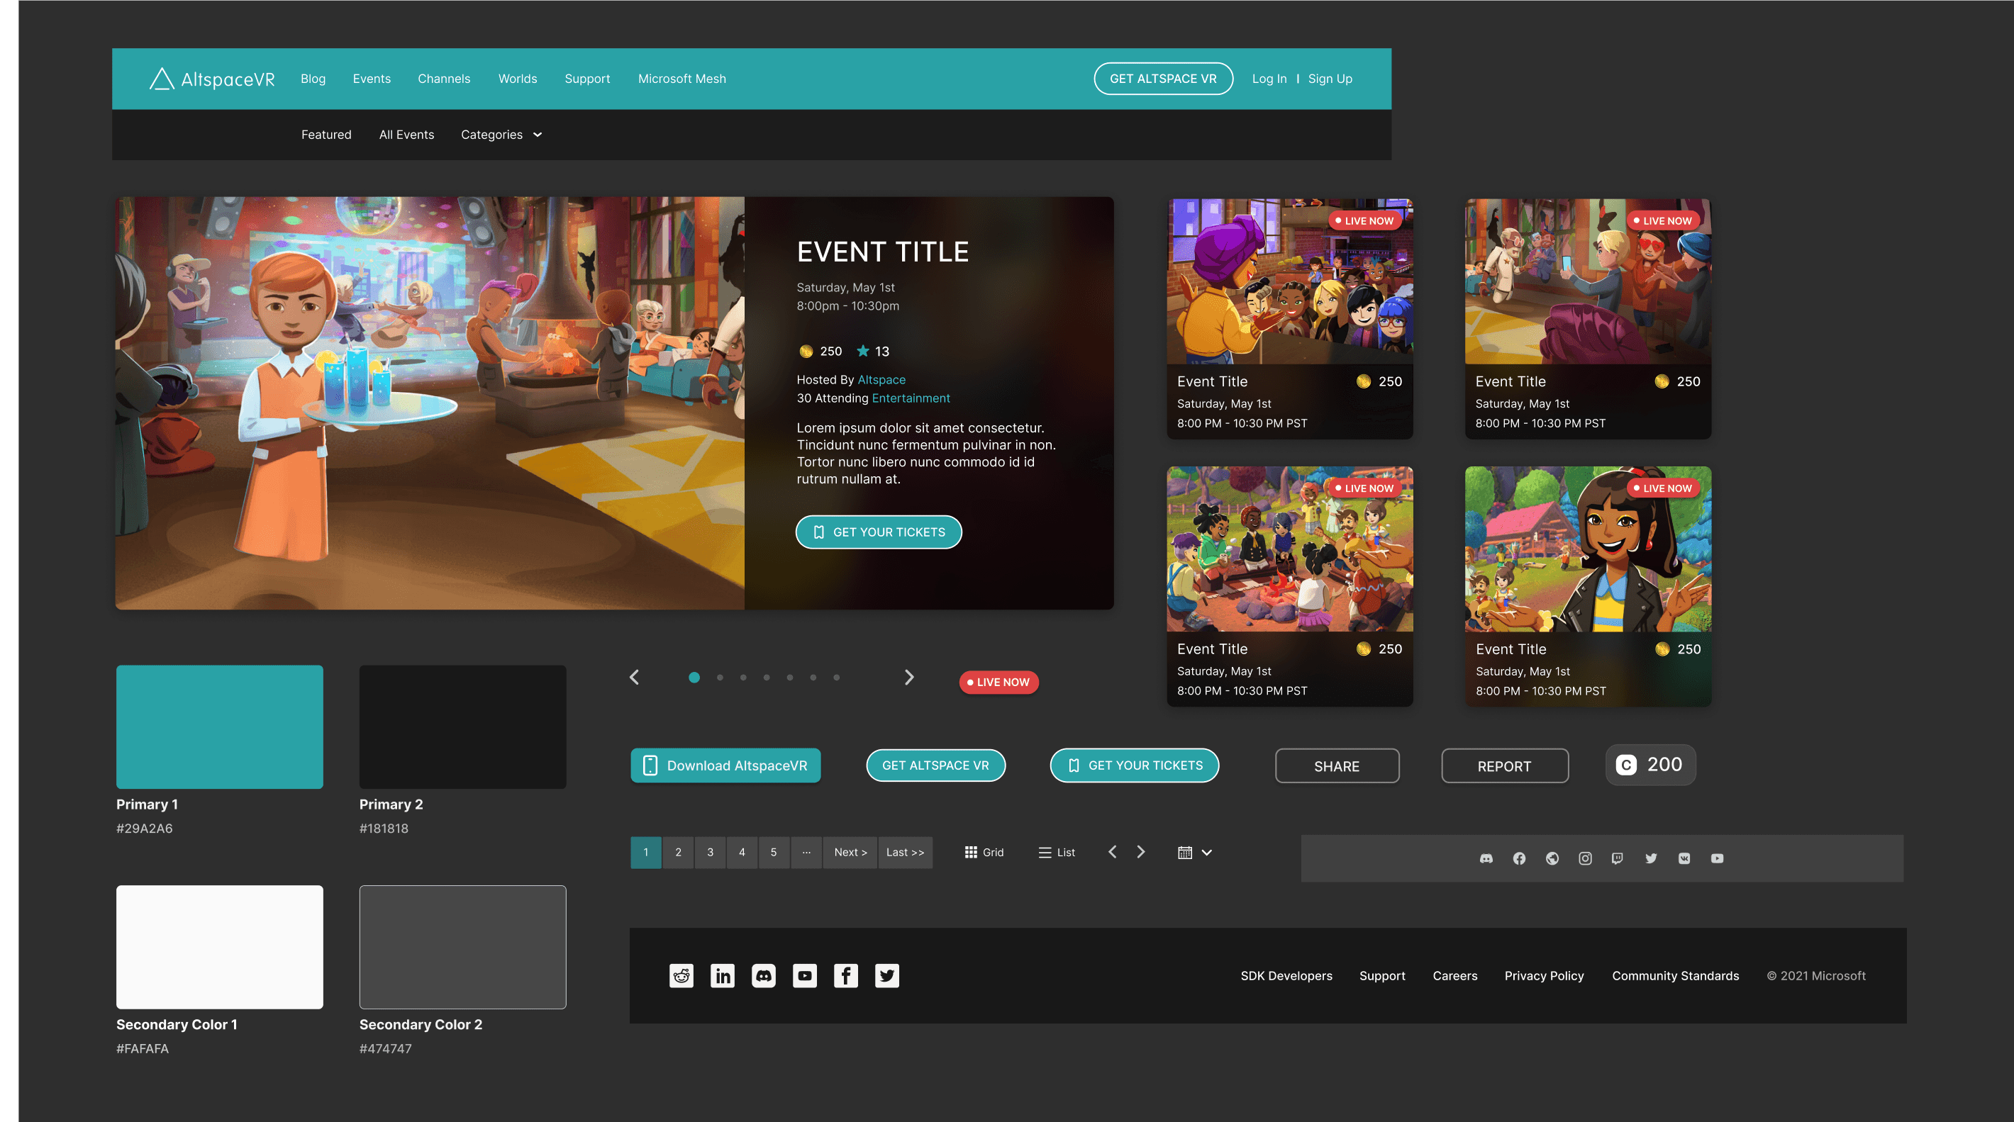2014x1122 pixels.
Task: Click the SHARE button
Action: coord(1336,765)
